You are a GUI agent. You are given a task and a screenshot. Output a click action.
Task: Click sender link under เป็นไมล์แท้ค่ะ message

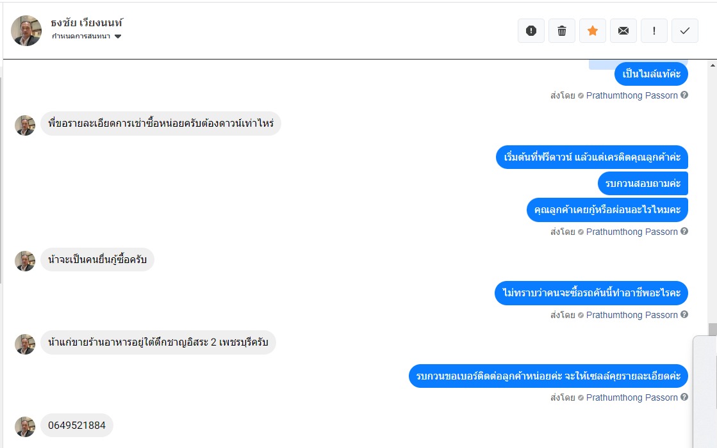coord(631,95)
